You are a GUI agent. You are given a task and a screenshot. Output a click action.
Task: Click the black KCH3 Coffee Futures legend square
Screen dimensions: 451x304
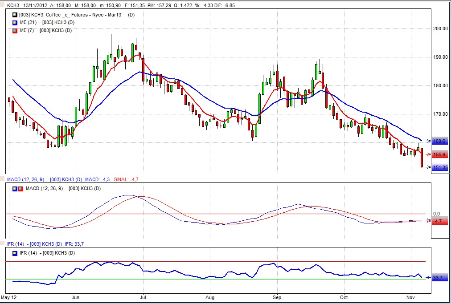pos(15,15)
